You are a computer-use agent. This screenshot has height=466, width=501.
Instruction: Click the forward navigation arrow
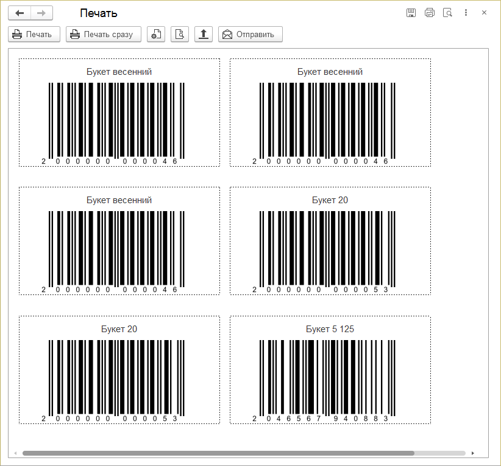point(41,13)
